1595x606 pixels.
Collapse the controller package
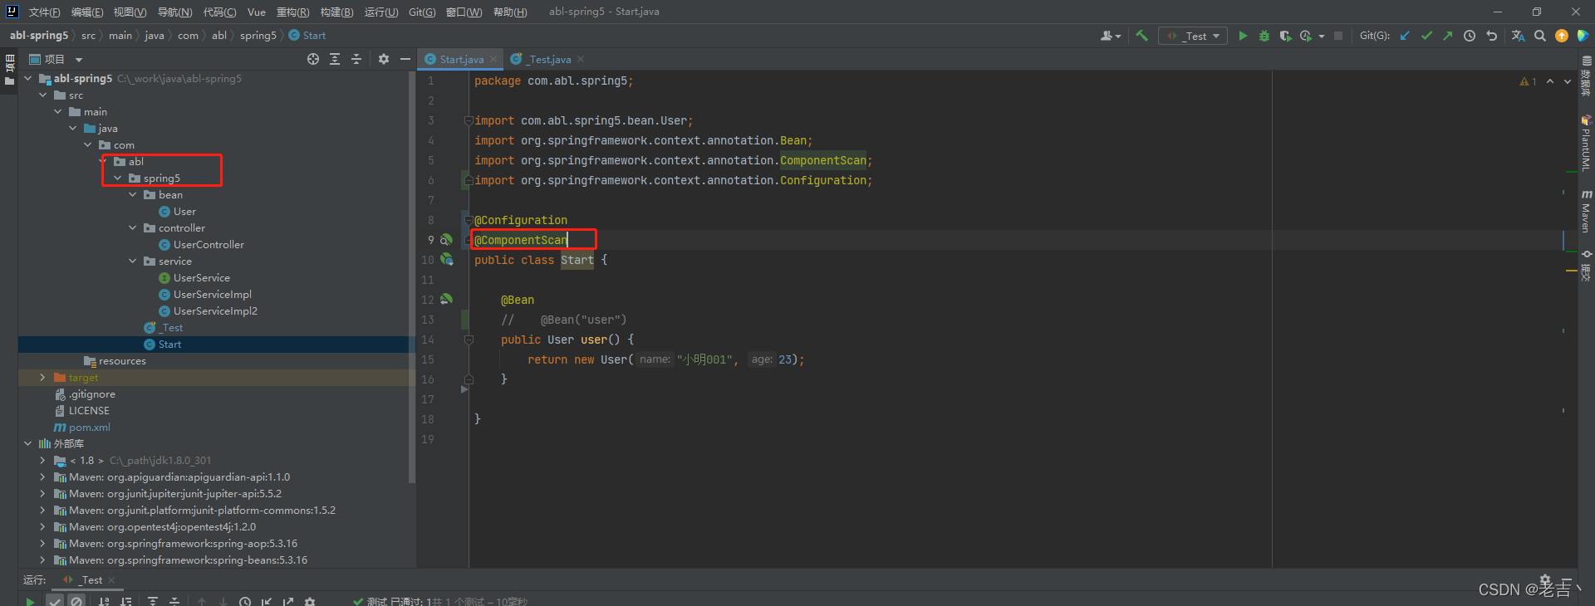[132, 228]
